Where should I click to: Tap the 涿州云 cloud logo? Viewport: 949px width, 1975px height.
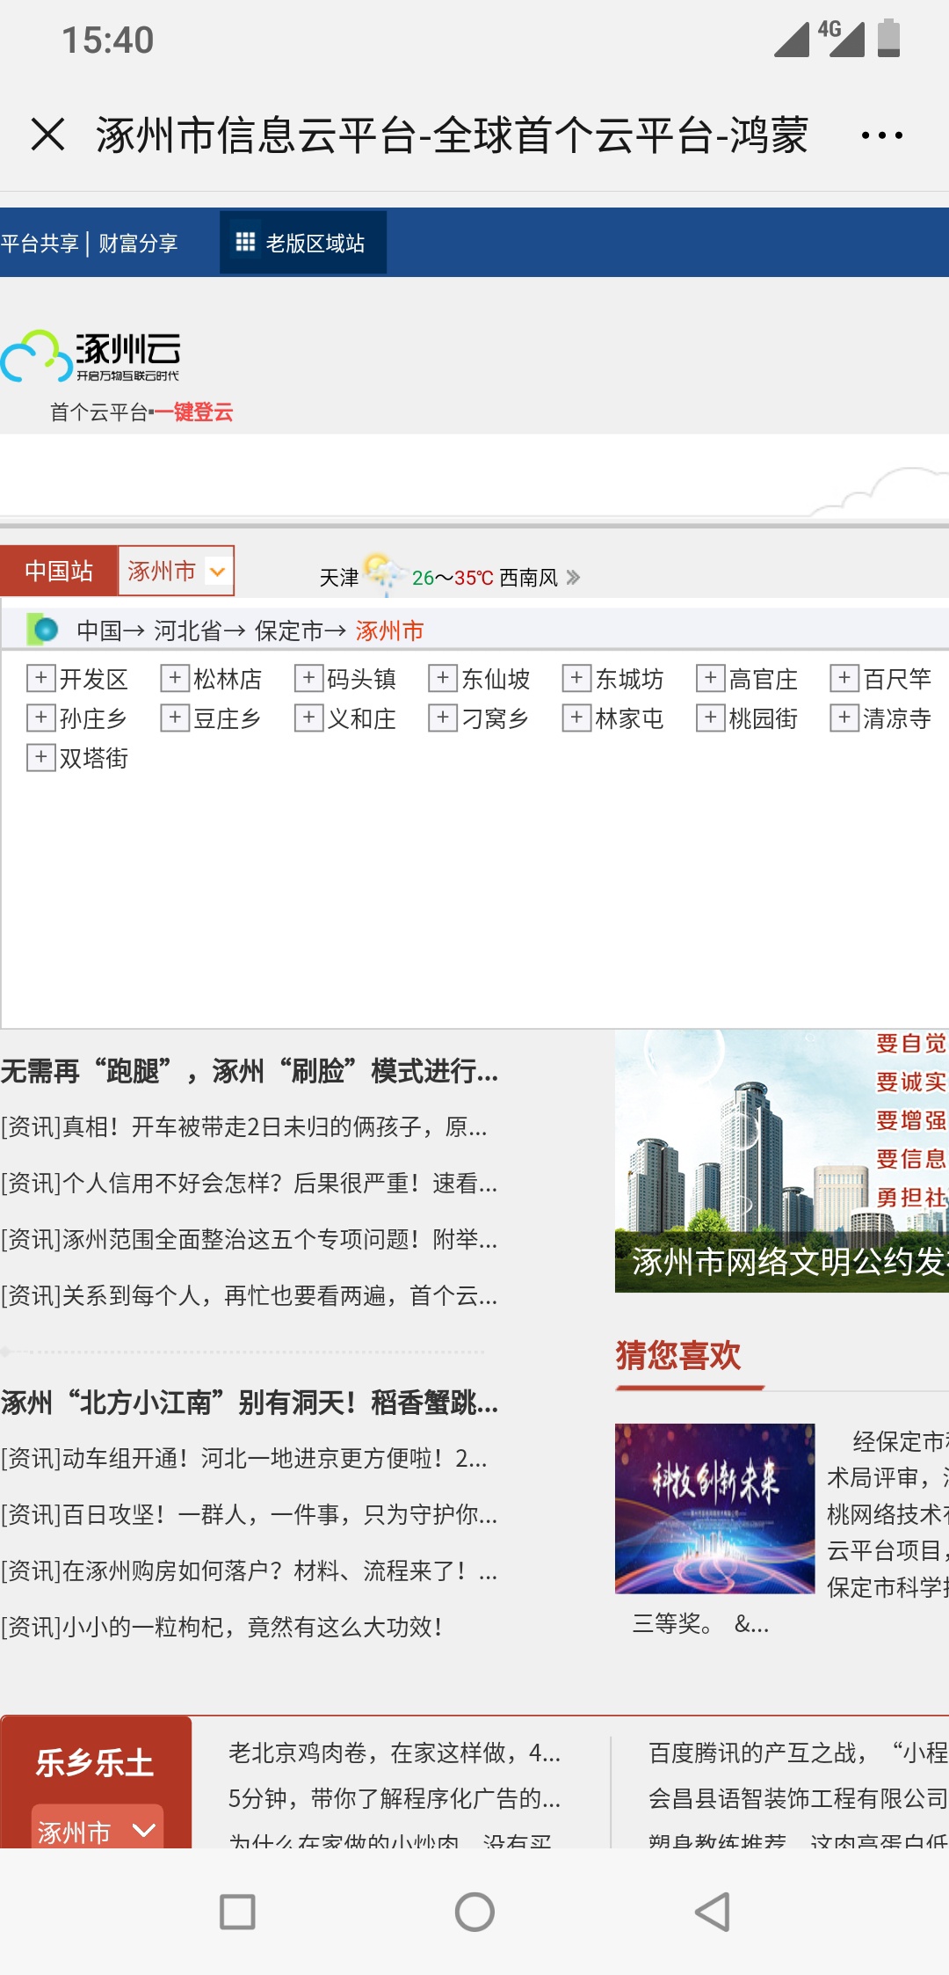(91, 357)
